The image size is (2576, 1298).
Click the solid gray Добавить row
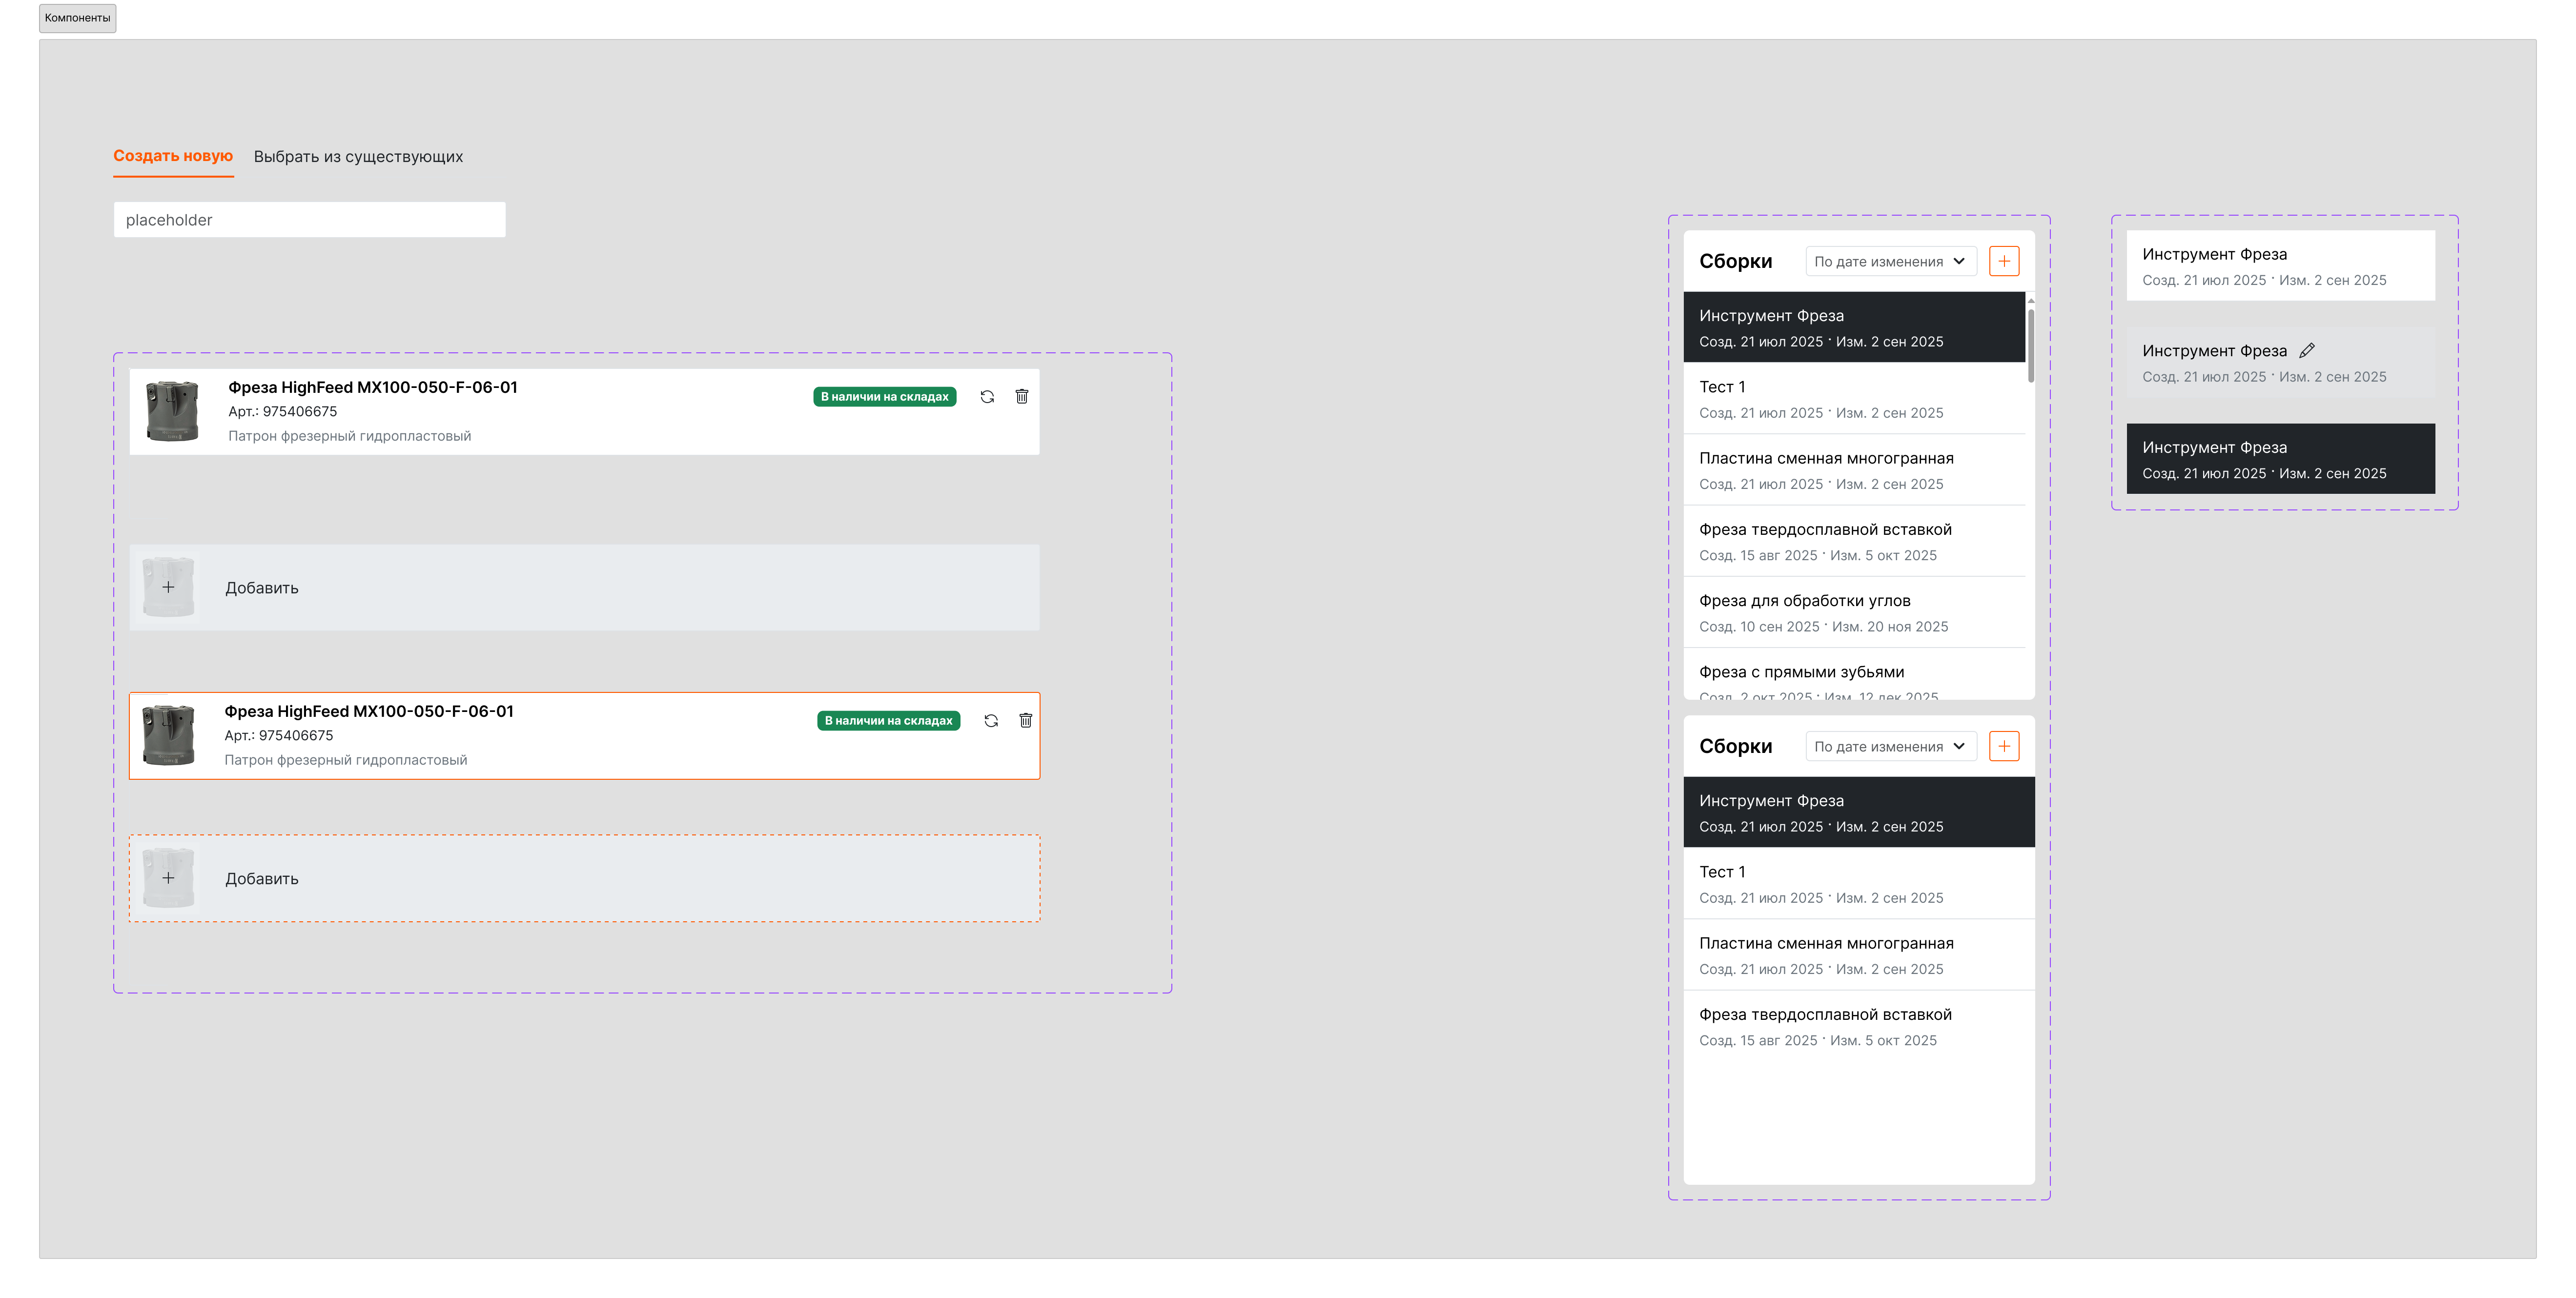(584, 588)
